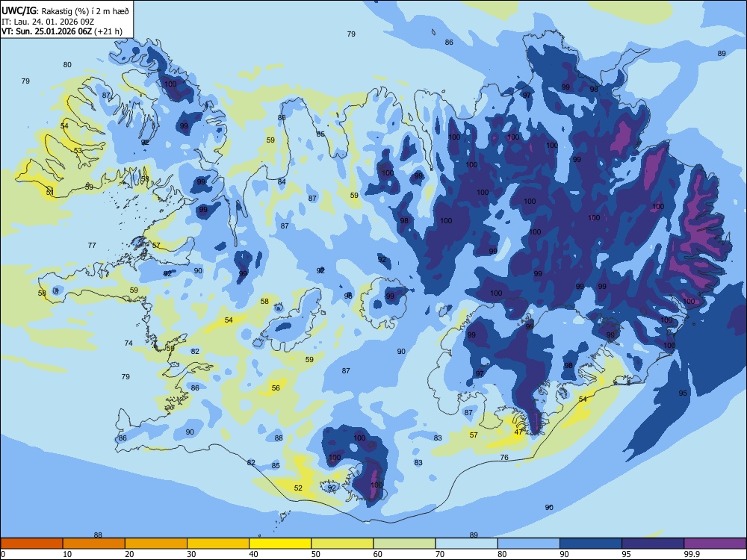Click the 'IT: Lau. 24. 01. 2026 09Z' line
The height and width of the screenshot is (560, 747).
point(48,22)
